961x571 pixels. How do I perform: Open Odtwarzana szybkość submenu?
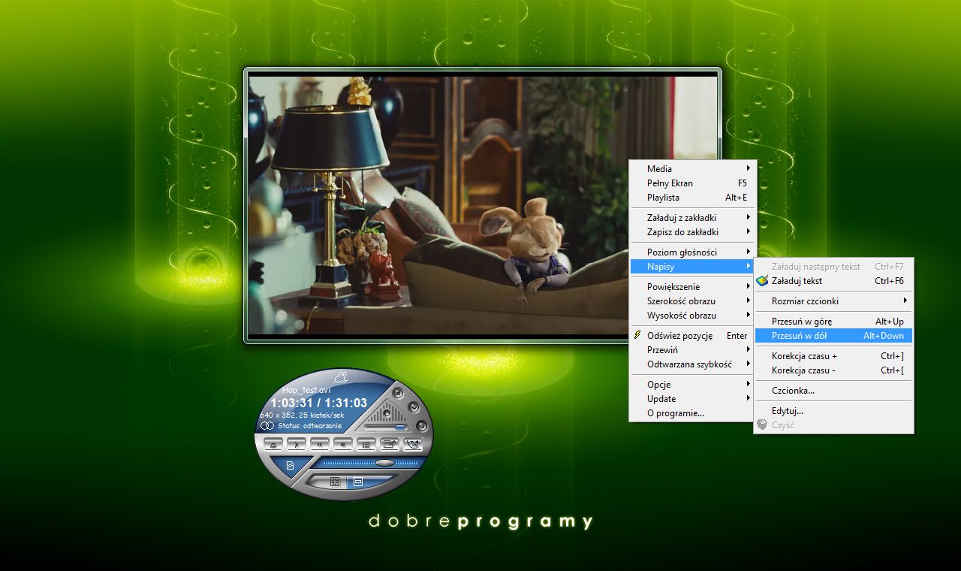pos(693,364)
